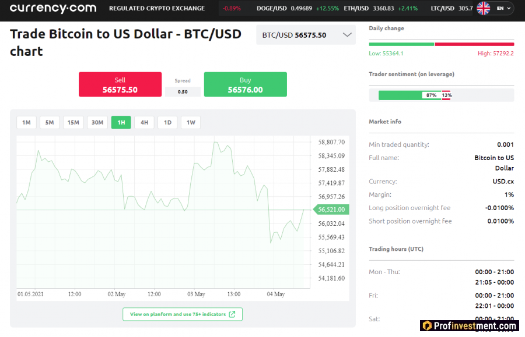Select the 4H timeframe tab

pos(144,123)
